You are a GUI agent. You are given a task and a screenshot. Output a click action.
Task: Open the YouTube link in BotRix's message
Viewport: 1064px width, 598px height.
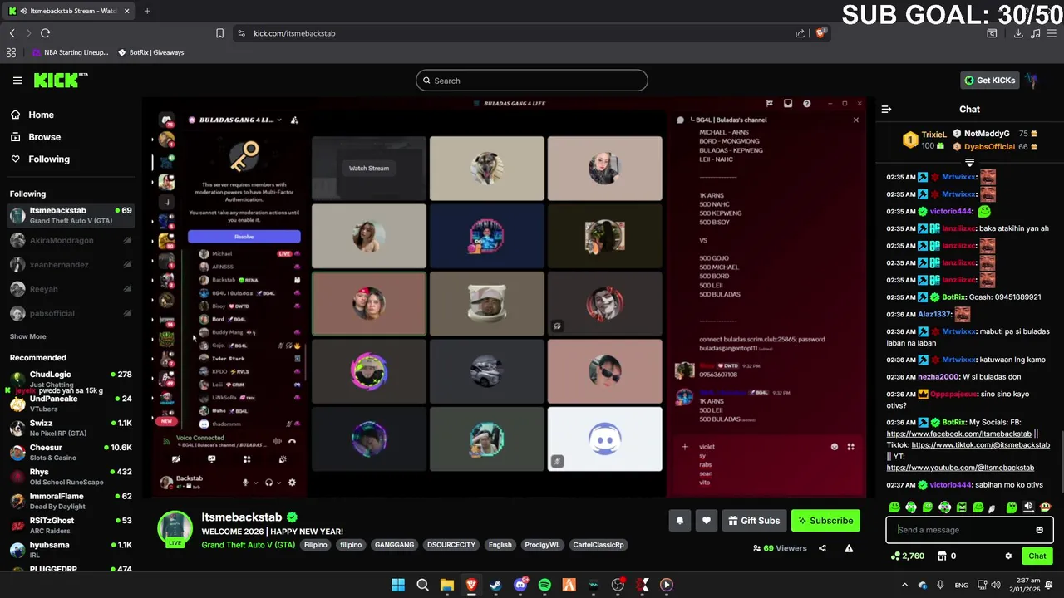pyautogui.click(x=960, y=468)
